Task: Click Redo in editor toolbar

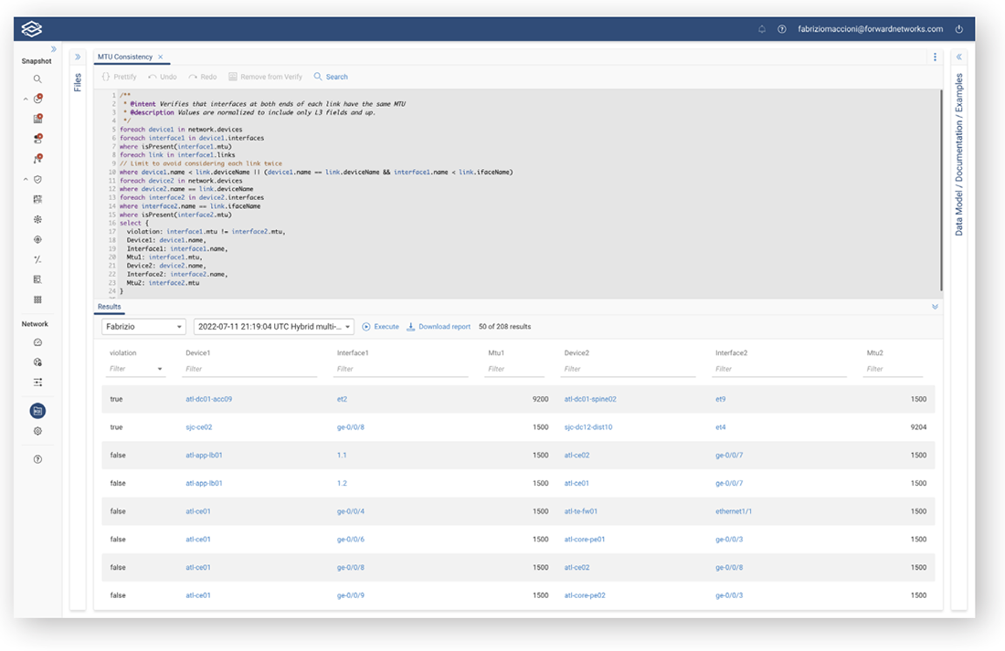Action: (x=203, y=77)
